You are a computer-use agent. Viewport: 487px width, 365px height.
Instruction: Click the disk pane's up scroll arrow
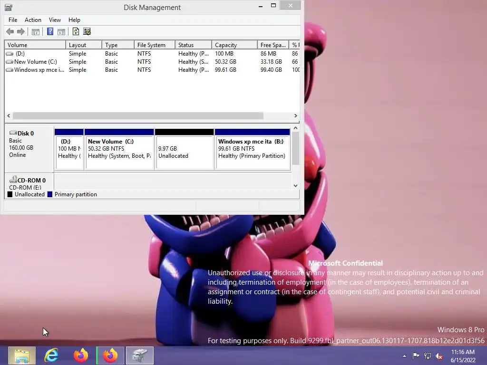[295, 128]
